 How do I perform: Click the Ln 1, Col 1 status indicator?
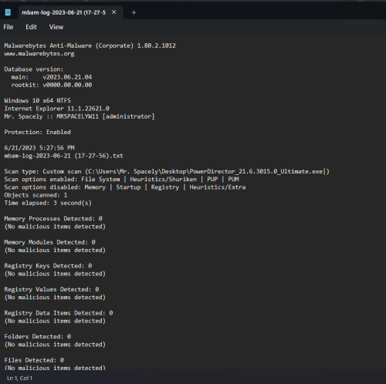pos(19,378)
